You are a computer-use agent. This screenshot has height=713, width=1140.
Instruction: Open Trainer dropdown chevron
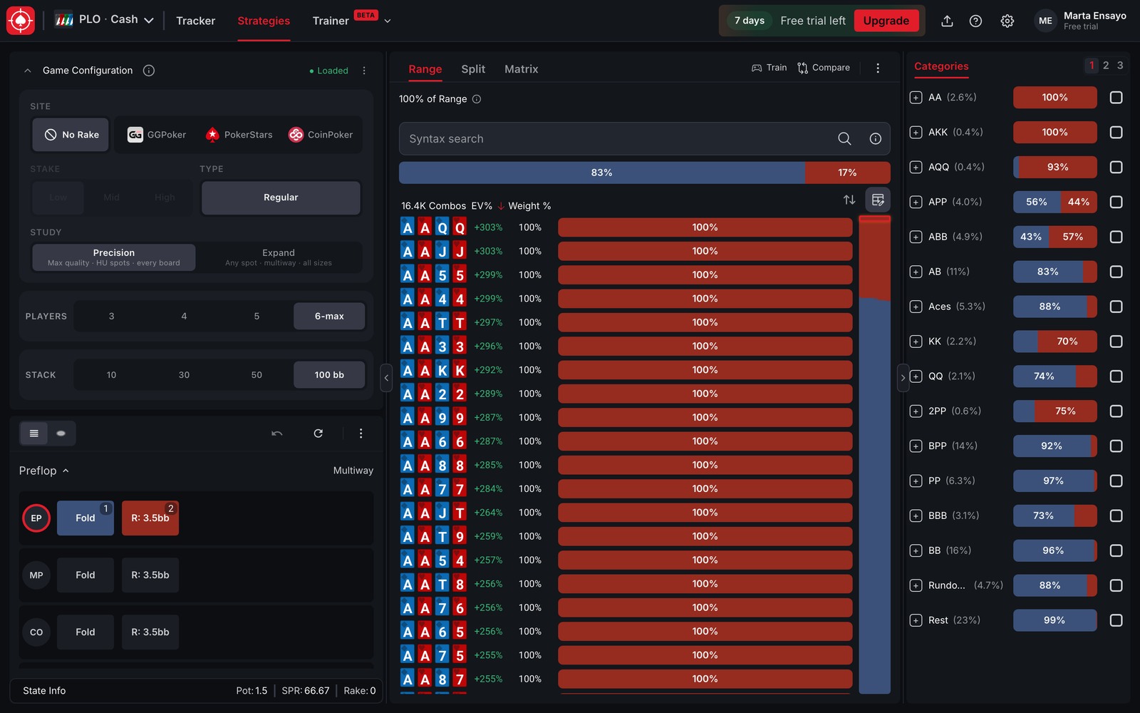(x=388, y=21)
